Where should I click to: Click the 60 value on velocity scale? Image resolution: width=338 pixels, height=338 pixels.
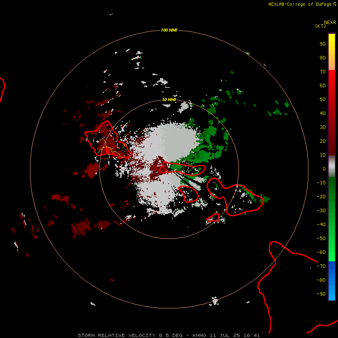[323, 85]
